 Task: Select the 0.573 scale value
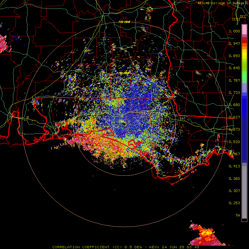234,129
